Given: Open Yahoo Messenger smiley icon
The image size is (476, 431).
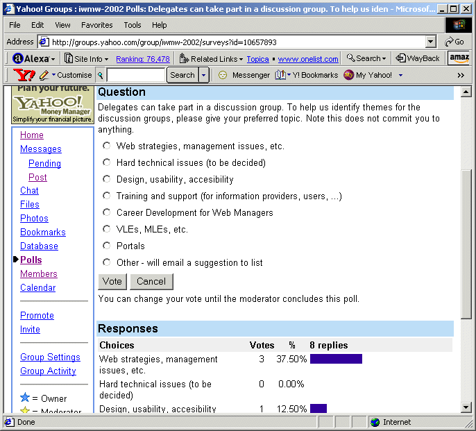Looking at the screenshot, I should [223, 75].
